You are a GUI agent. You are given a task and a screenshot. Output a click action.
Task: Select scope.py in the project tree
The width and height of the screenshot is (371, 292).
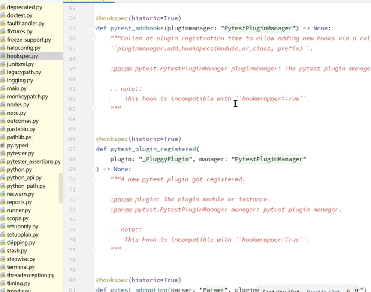[x=18, y=218]
